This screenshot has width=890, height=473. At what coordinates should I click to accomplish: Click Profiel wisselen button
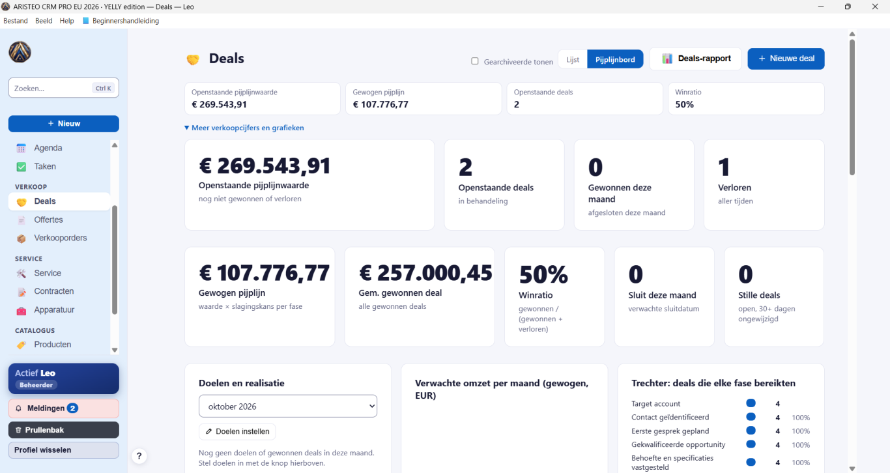click(x=64, y=450)
